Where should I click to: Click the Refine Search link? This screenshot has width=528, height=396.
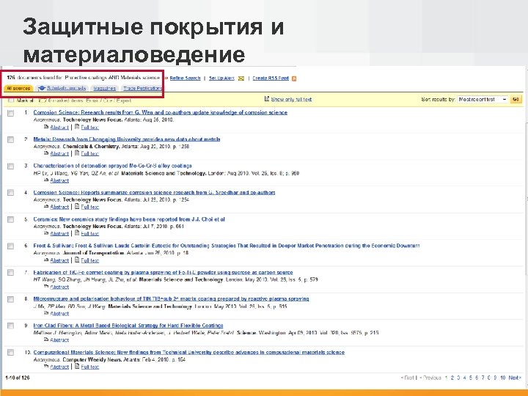185,78
